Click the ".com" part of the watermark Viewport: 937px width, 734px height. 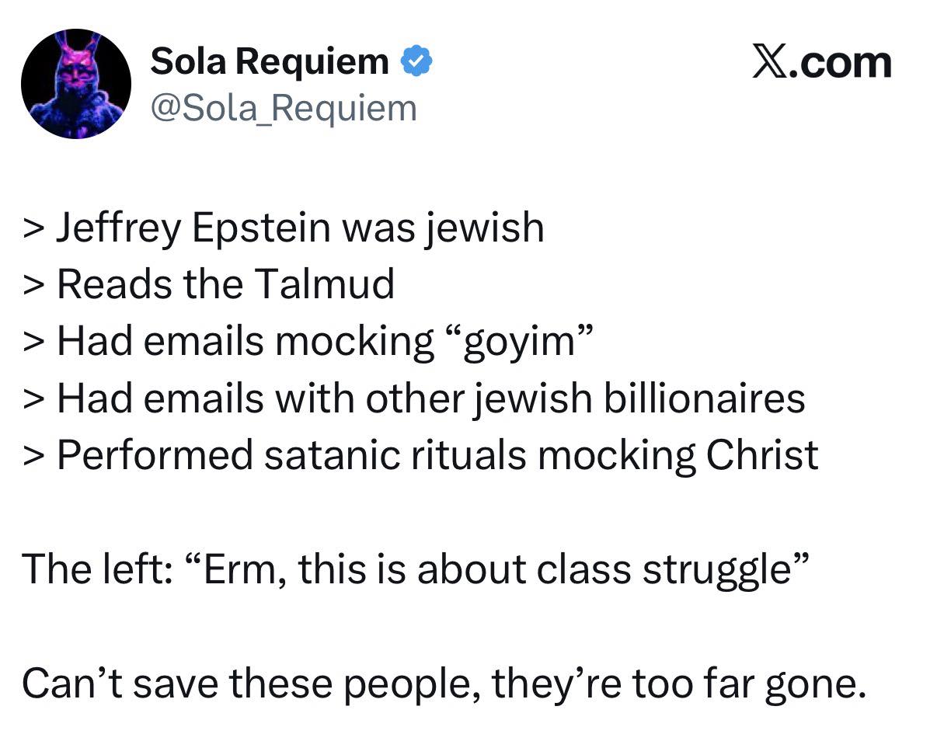841,64
